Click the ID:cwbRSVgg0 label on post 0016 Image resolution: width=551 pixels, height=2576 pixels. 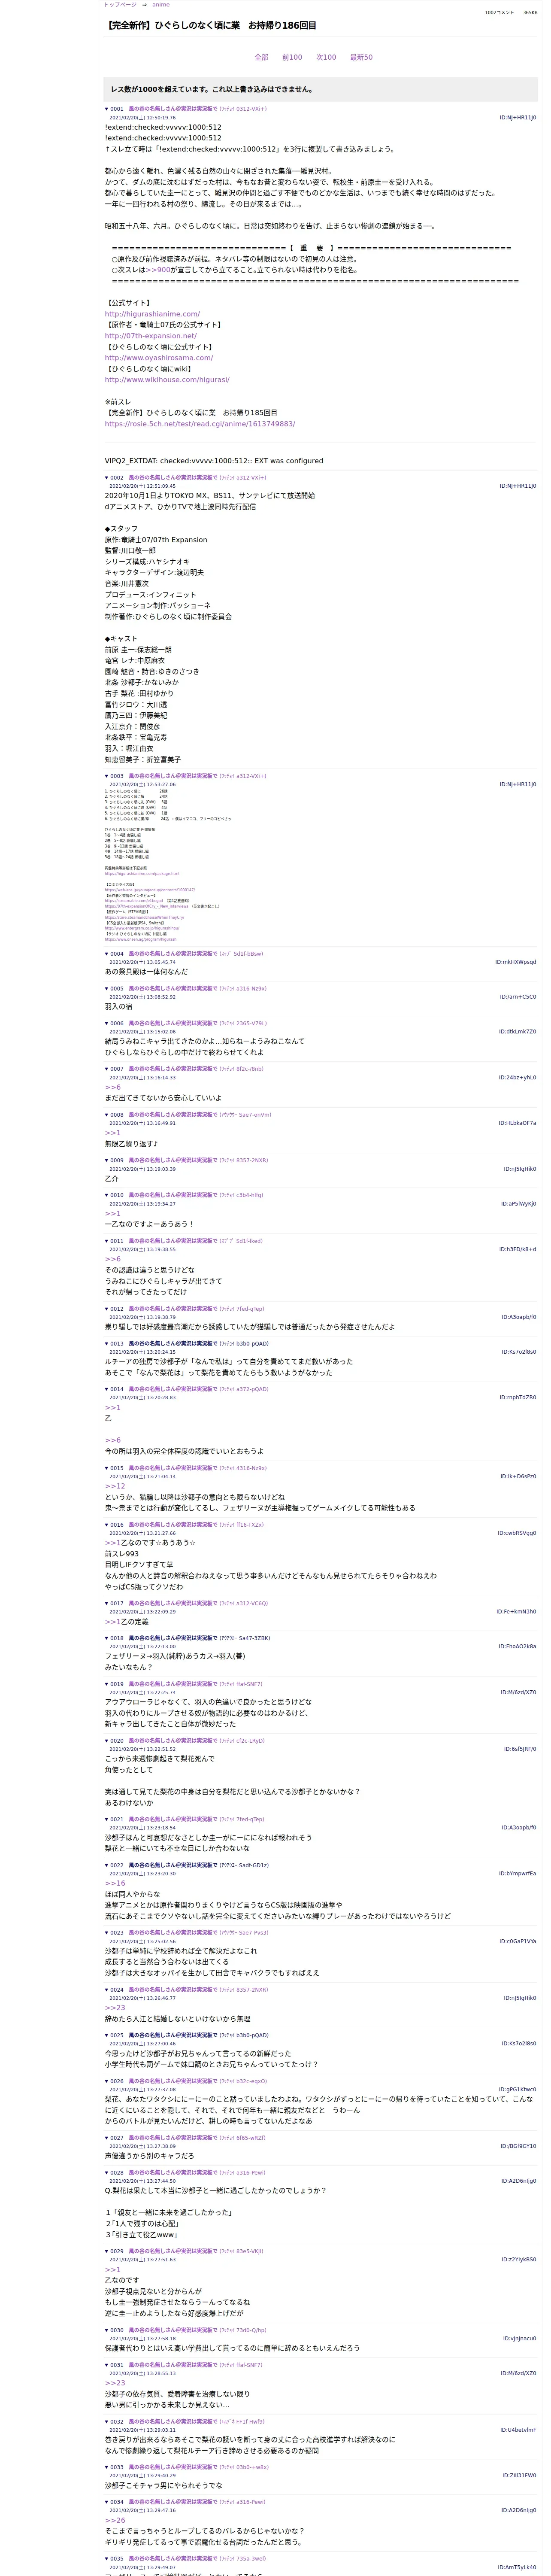[x=517, y=1533]
